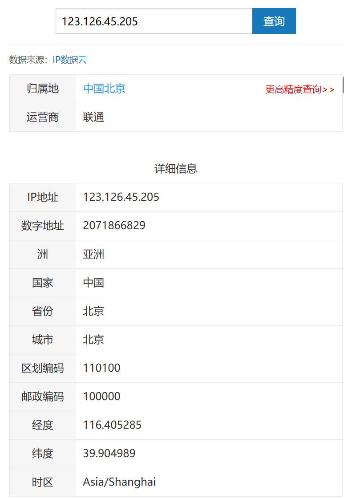Click the 纬度 row label
This screenshot has height=499, width=344.
pyautogui.click(x=43, y=454)
